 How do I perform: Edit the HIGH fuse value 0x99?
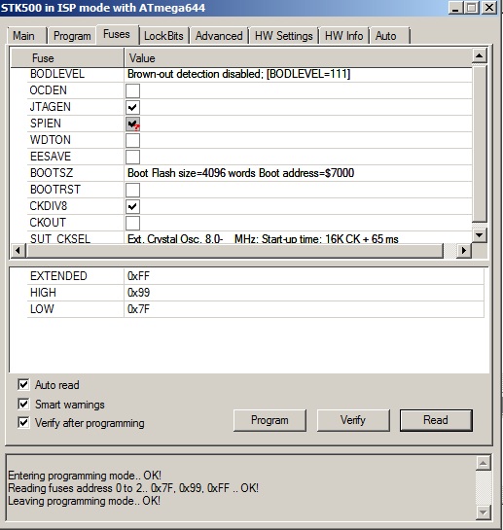[x=304, y=293]
